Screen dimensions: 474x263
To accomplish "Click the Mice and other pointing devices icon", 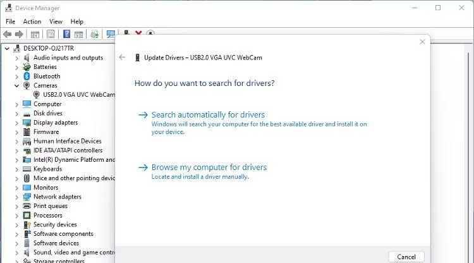I will pyautogui.click(x=27, y=178).
